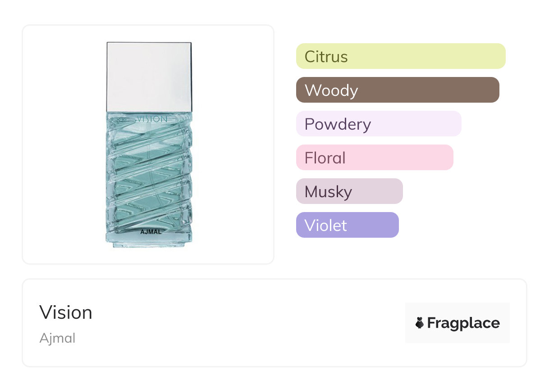Click the Fragplace perfume bottle logo icon
Screen dimensions: 549x389
pyautogui.click(x=420, y=323)
